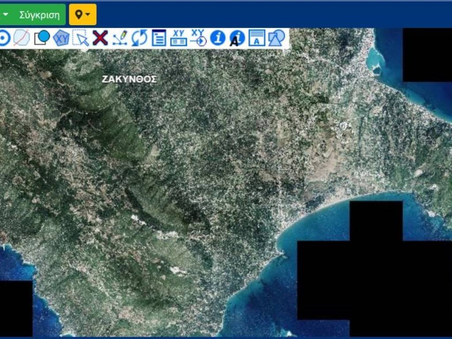Select the overlapping shapes icon in toolbar
The height and width of the screenshot is (339, 452).
pos(276,38)
